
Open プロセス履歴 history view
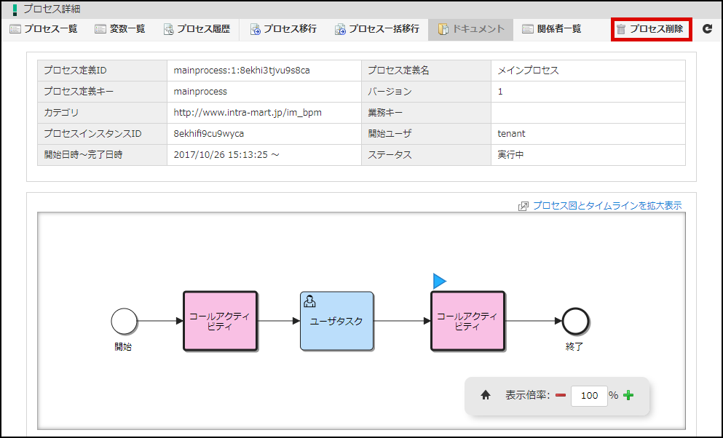(197, 29)
